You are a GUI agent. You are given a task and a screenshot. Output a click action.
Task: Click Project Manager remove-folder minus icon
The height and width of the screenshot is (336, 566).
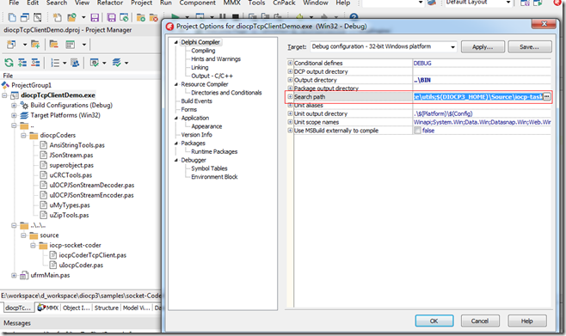tap(54, 45)
